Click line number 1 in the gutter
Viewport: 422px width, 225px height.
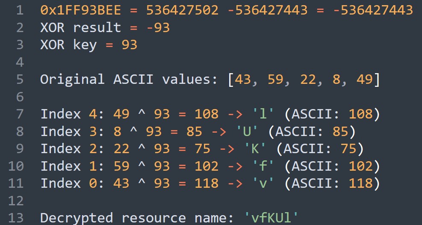tap(20, 10)
